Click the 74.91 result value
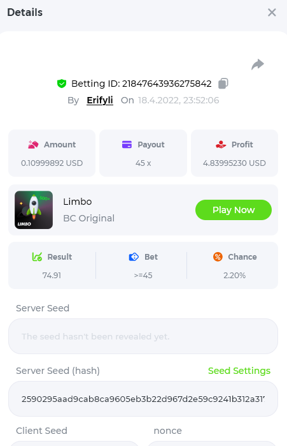Viewport: 287px width, 446px height. pyautogui.click(x=52, y=276)
